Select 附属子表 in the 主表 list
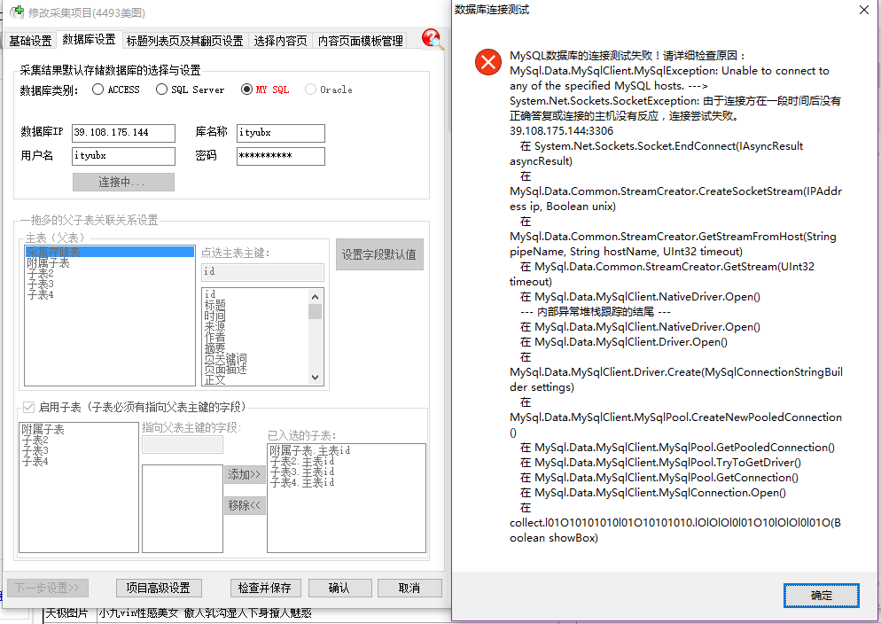Image resolution: width=881 pixels, height=624 pixels. coord(49,263)
